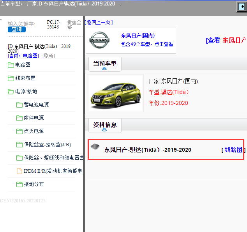Screen dimensions: 247x232
Task: Open 附件电源 subfolder
Action: (34, 118)
